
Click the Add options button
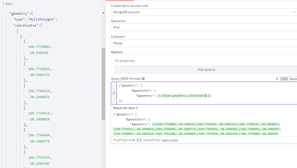tap(206, 69)
